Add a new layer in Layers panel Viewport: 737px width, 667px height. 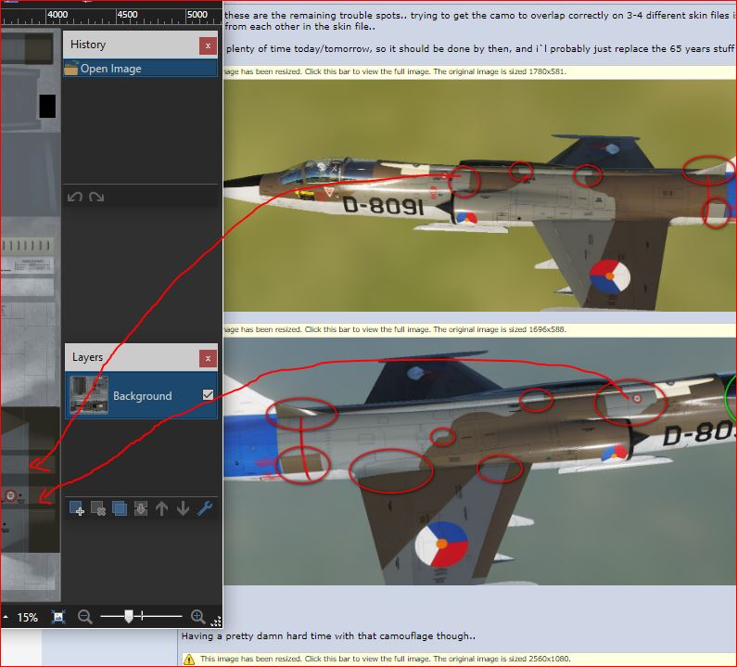pos(77,508)
